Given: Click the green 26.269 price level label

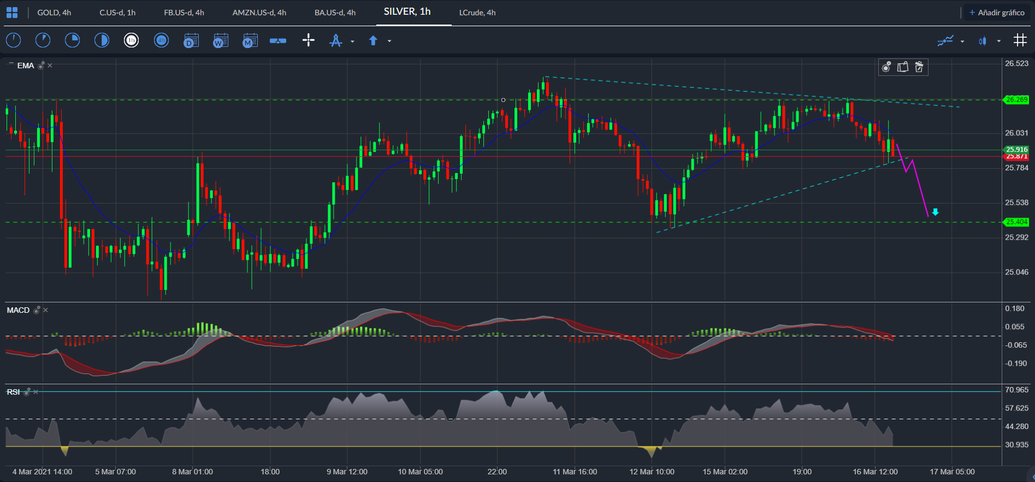Looking at the screenshot, I should coord(1016,100).
